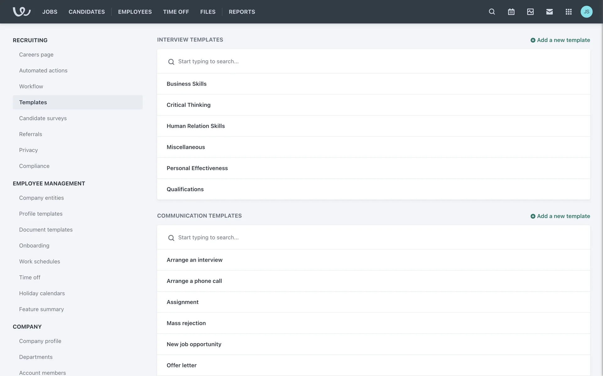Open the Time Off menu
Screen dimensions: 603x376
[176, 12]
